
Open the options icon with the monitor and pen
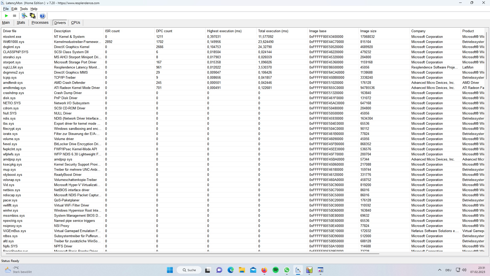coord(24,16)
